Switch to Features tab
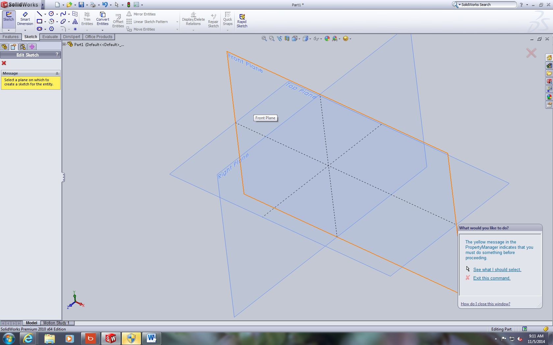553x345 pixels. [x=11, y=37]
